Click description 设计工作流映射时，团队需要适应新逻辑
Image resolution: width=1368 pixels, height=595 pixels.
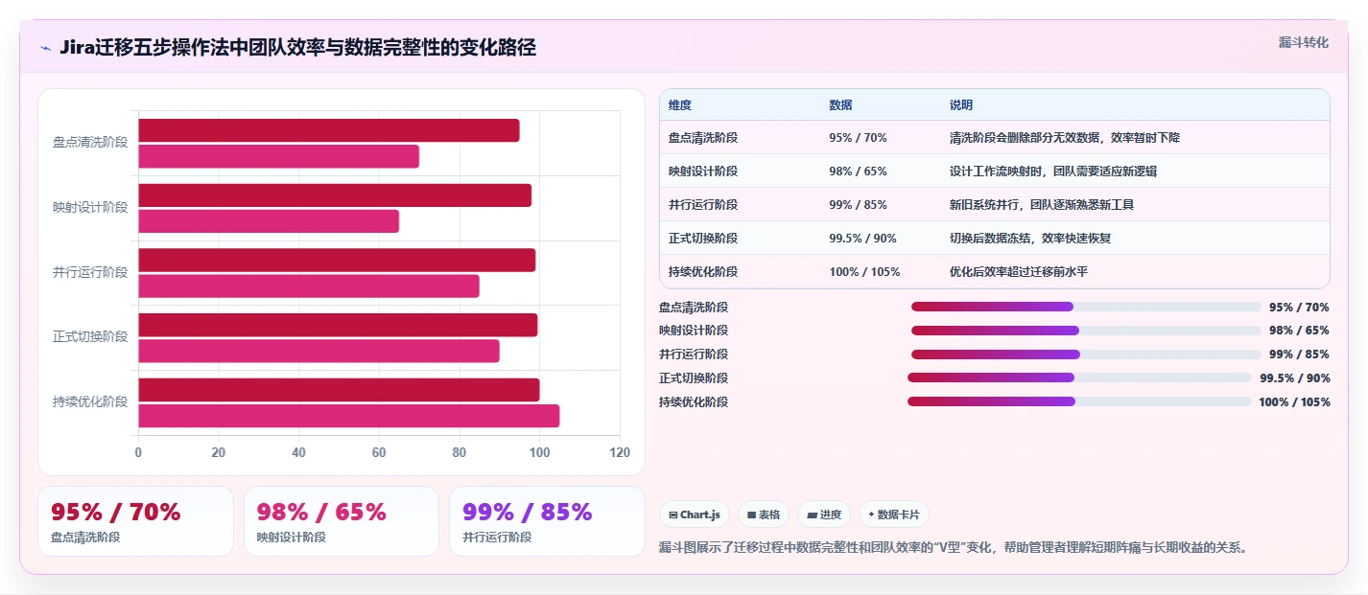(1053, 172)
